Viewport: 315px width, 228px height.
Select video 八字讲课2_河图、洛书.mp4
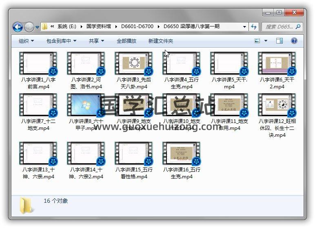coord(86,70)
